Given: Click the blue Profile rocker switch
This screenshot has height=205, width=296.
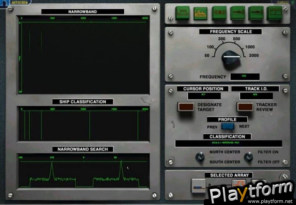Looking at the screenshot, I should (228, 126).
